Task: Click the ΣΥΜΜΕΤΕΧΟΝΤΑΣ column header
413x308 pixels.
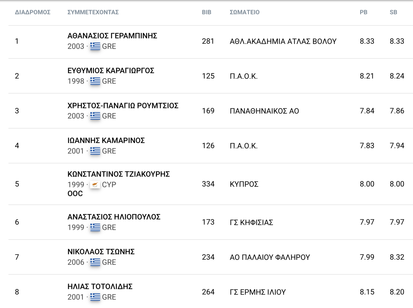Action: tap(93, 12)
